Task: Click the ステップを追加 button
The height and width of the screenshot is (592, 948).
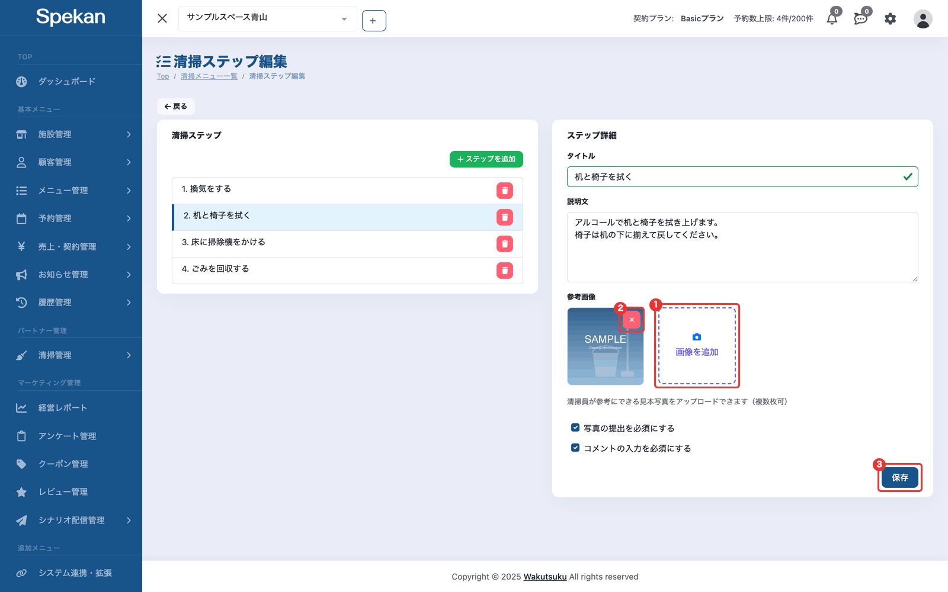Action: pos(486,159)
